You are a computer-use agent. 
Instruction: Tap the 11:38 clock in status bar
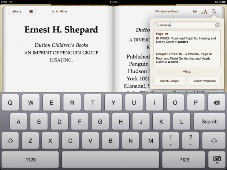click(x=113, y=2)
